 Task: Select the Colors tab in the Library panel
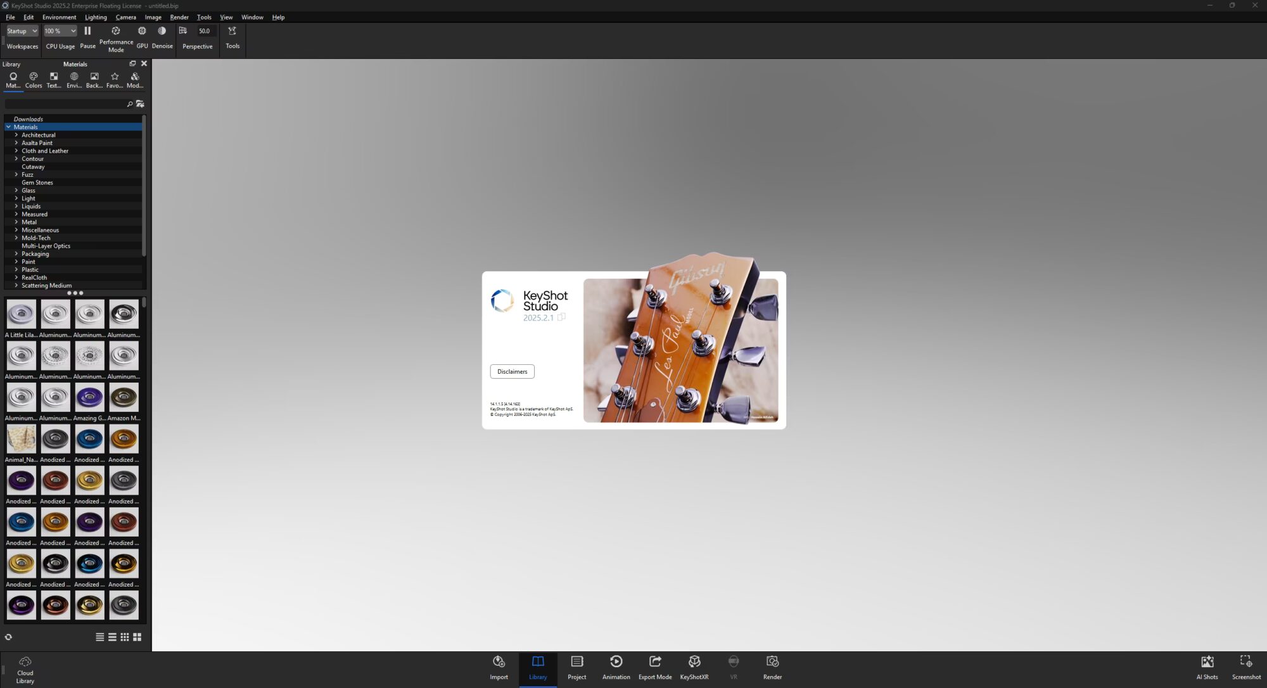(33, 79)
